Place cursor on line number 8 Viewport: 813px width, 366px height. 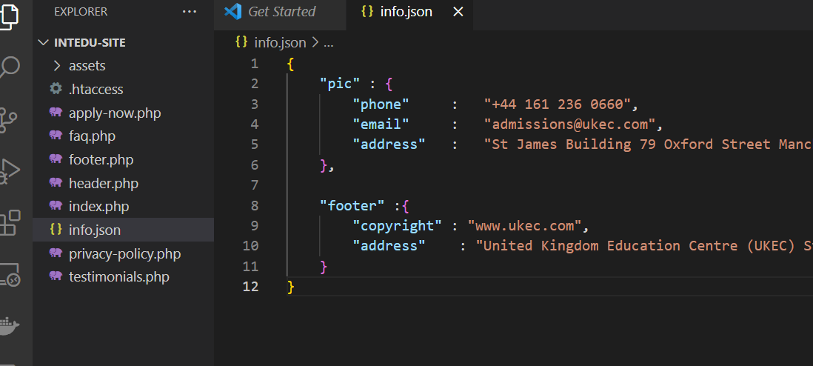(x=255, y=205)
